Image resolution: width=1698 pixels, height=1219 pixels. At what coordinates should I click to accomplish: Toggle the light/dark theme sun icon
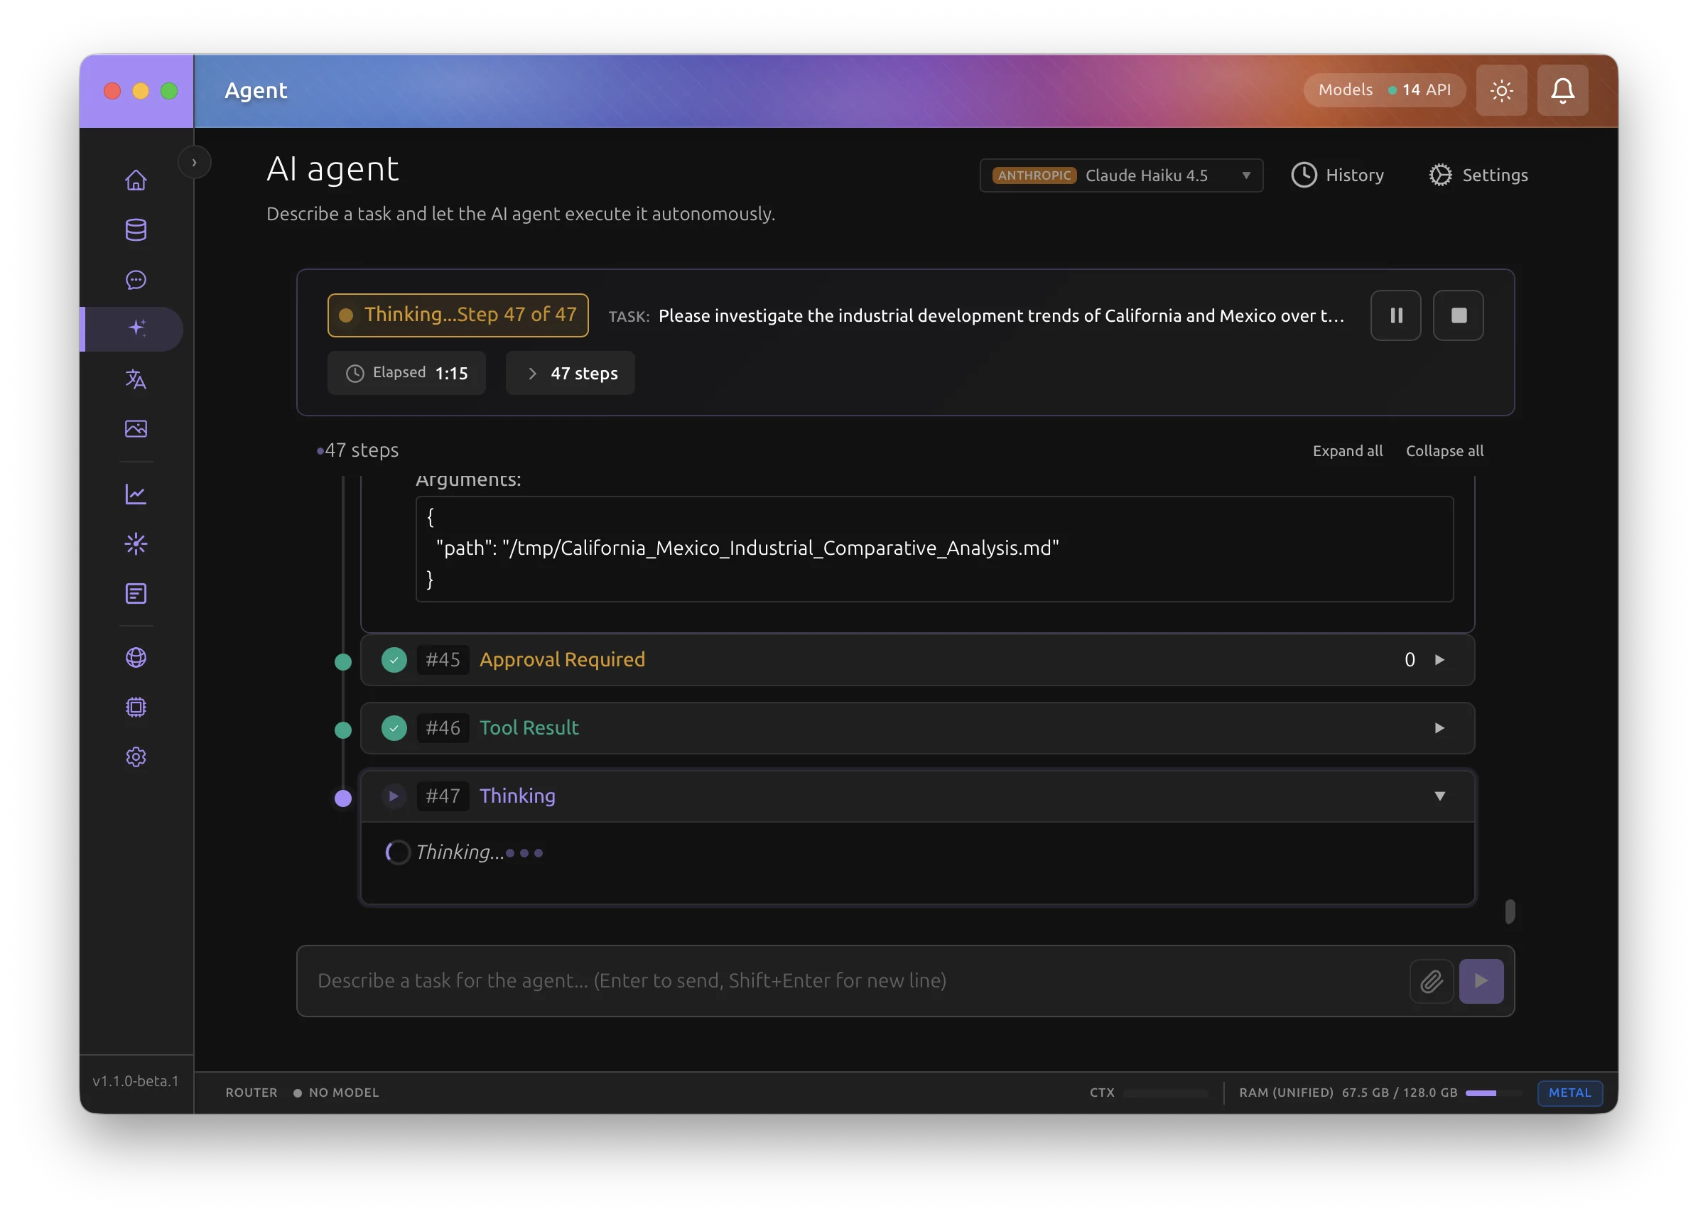[x=1501, y=90]
